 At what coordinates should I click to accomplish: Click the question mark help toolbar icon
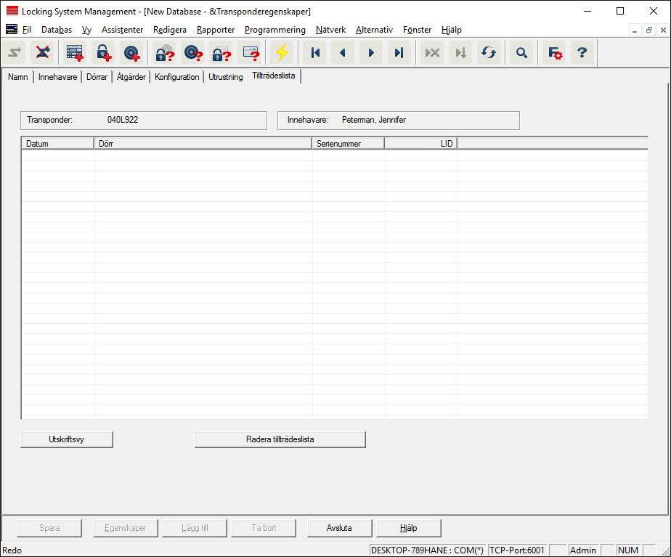click(582, 53)
